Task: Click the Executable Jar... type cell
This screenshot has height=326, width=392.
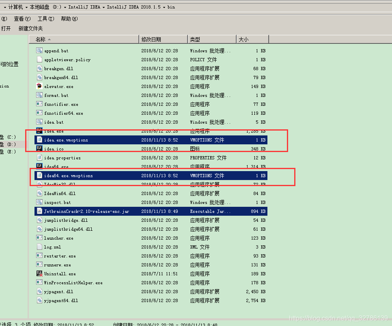Action: (210, 211)
